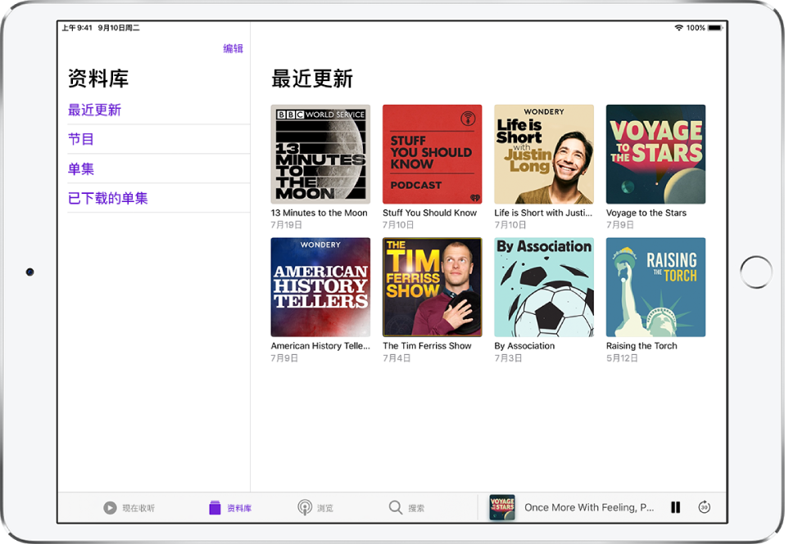Open 已下载的单集 list
The height and width of the screenshot is (544, 789).
click(108, 199)
